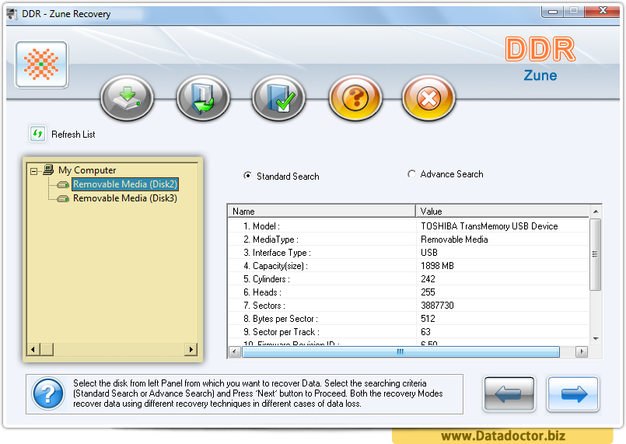Click the '5. Cylinders :' row name

[267, 278]
